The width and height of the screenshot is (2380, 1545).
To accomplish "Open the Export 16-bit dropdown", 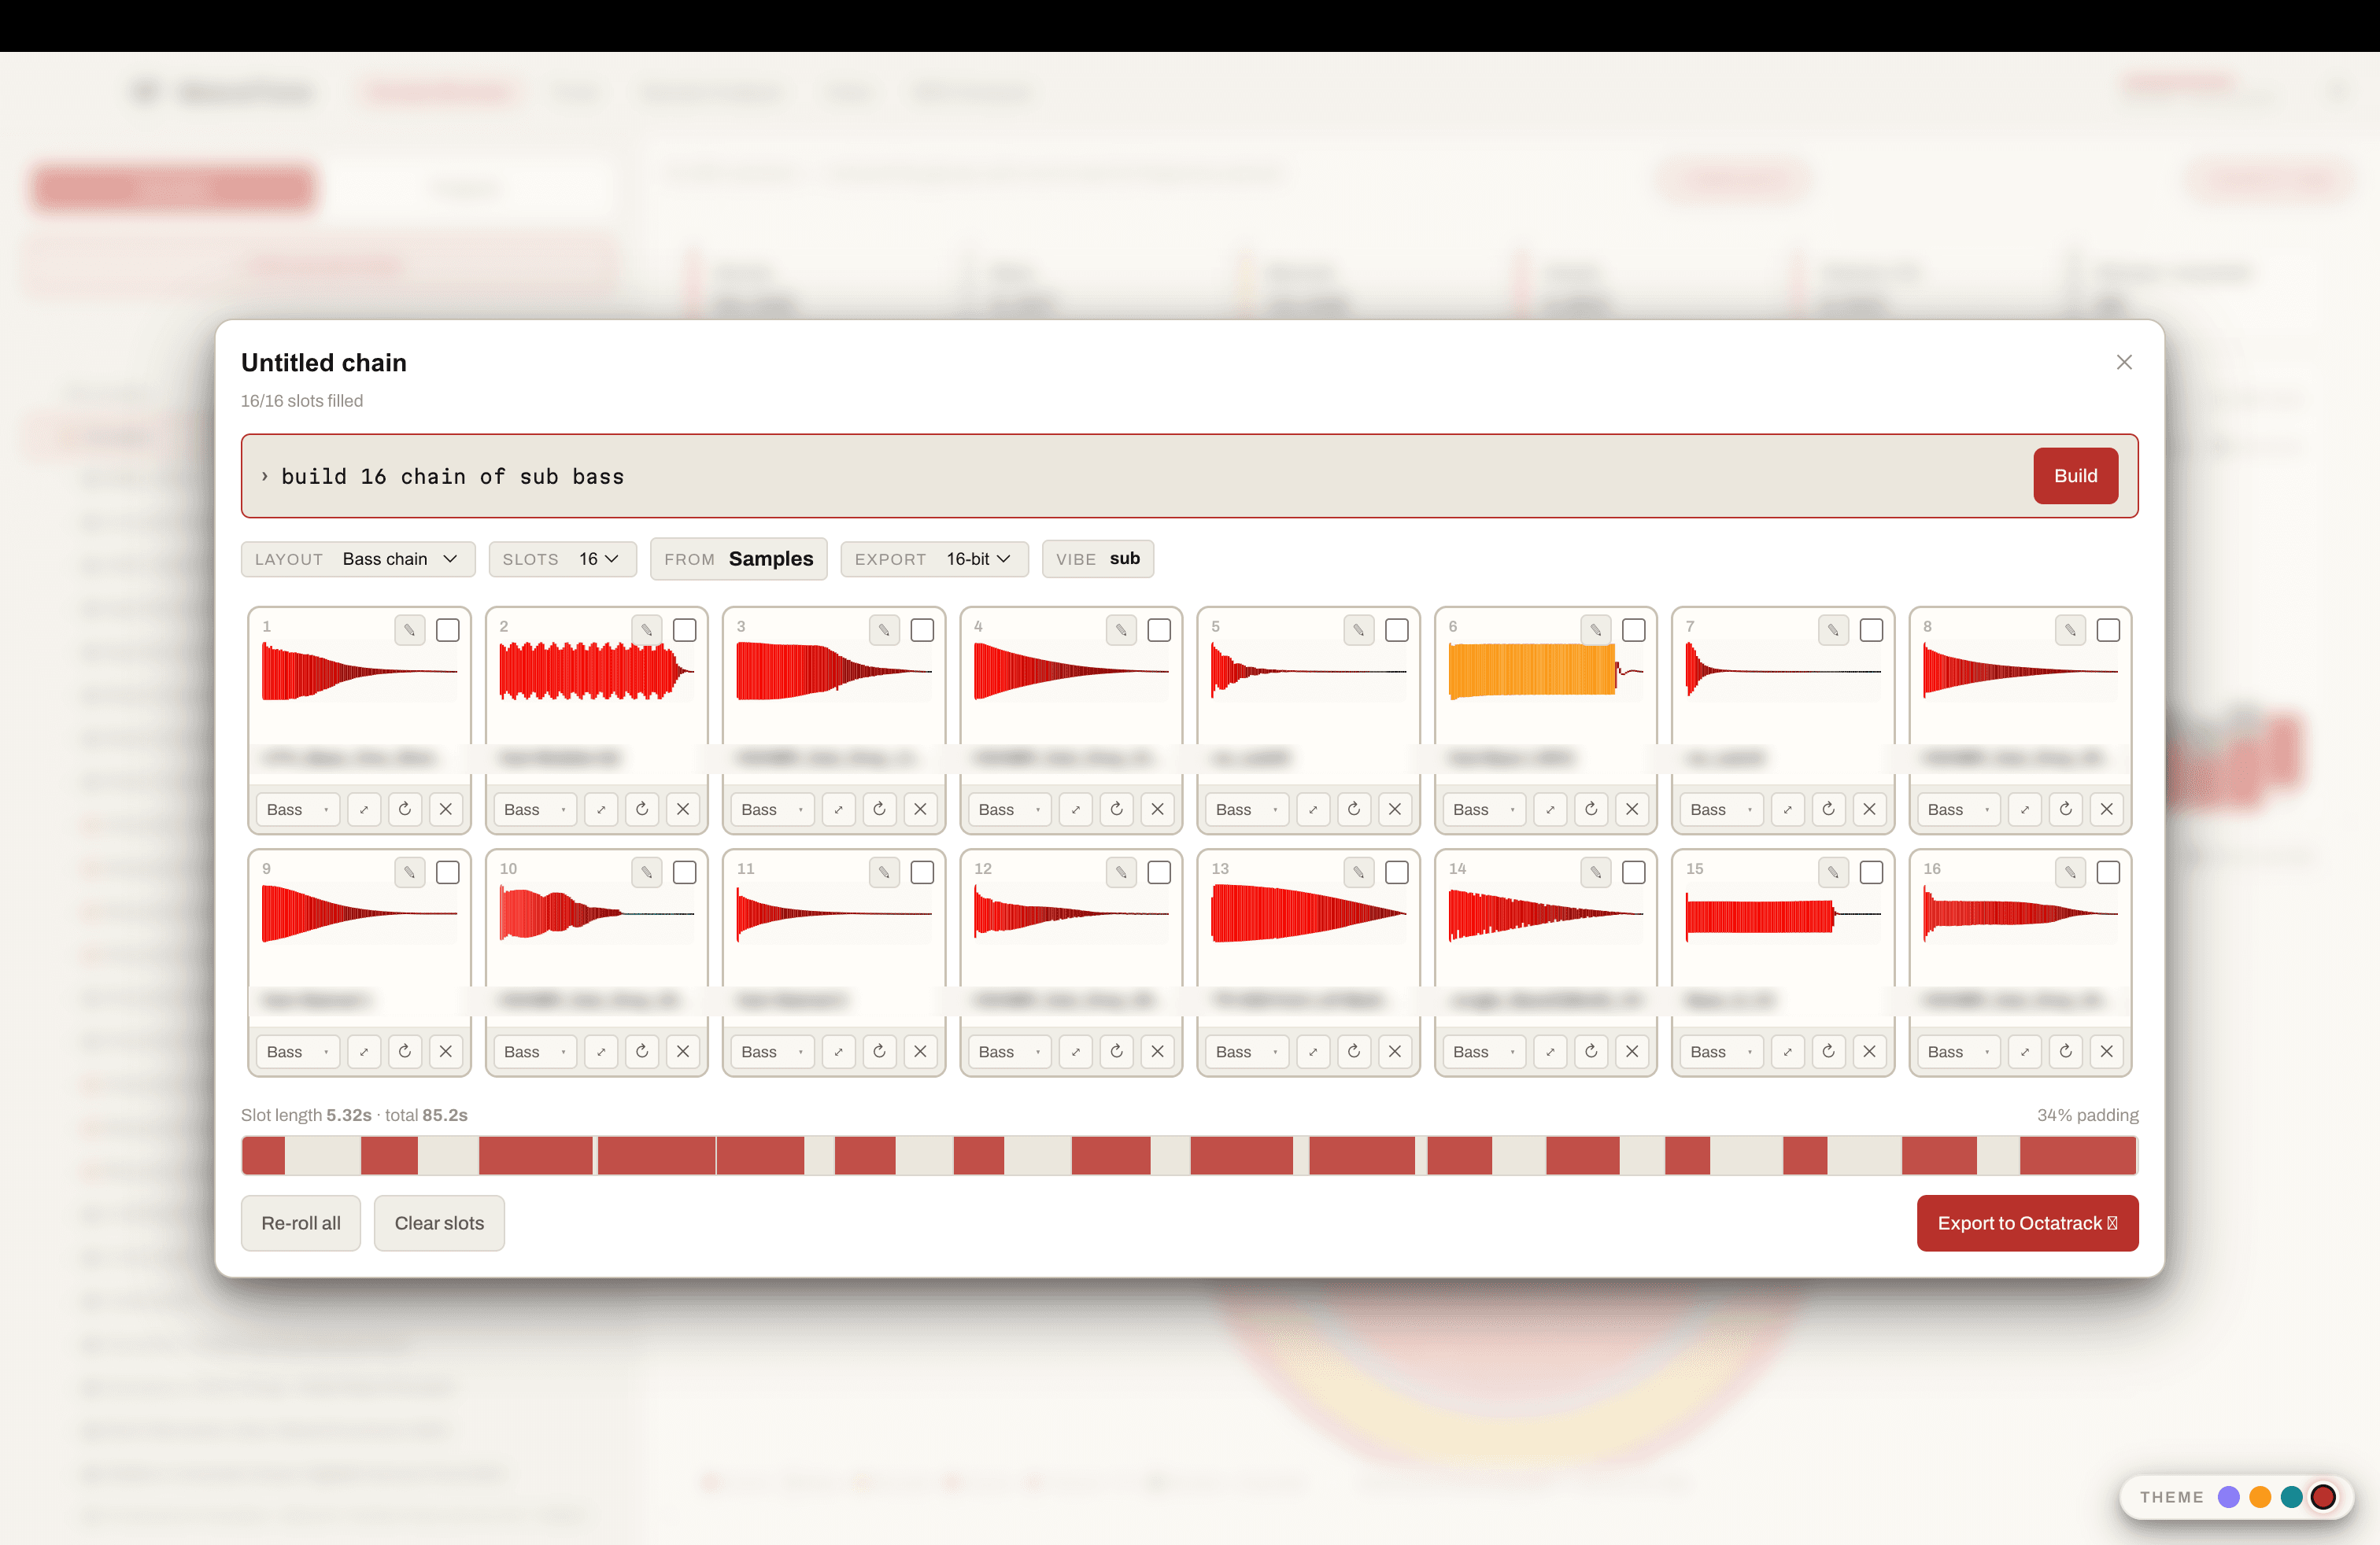I will tap(934, 559).
